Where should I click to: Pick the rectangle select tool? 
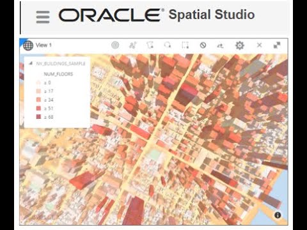pyautogui.click(x=185, y=45)
